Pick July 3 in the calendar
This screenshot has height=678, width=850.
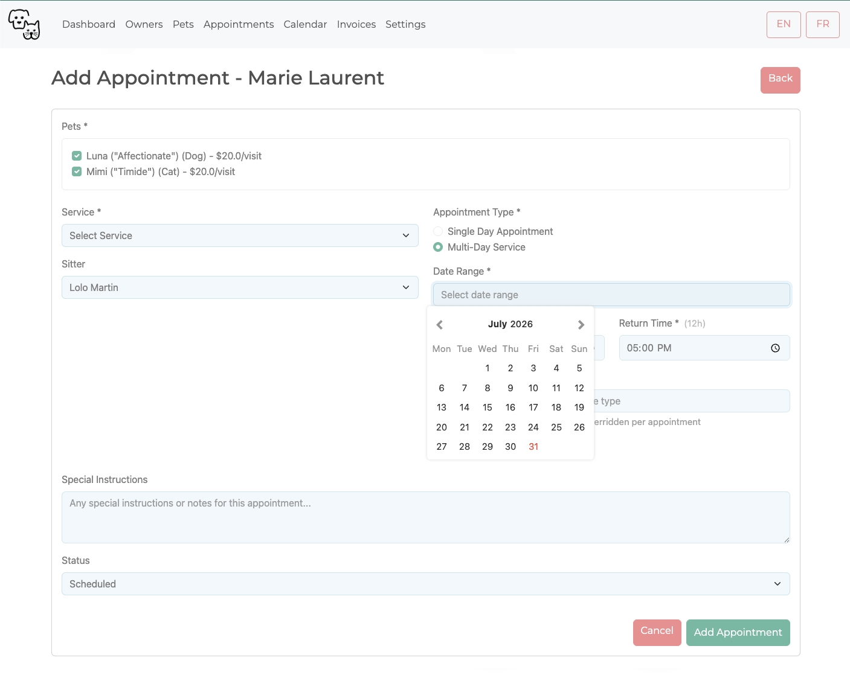pos(533,368)
